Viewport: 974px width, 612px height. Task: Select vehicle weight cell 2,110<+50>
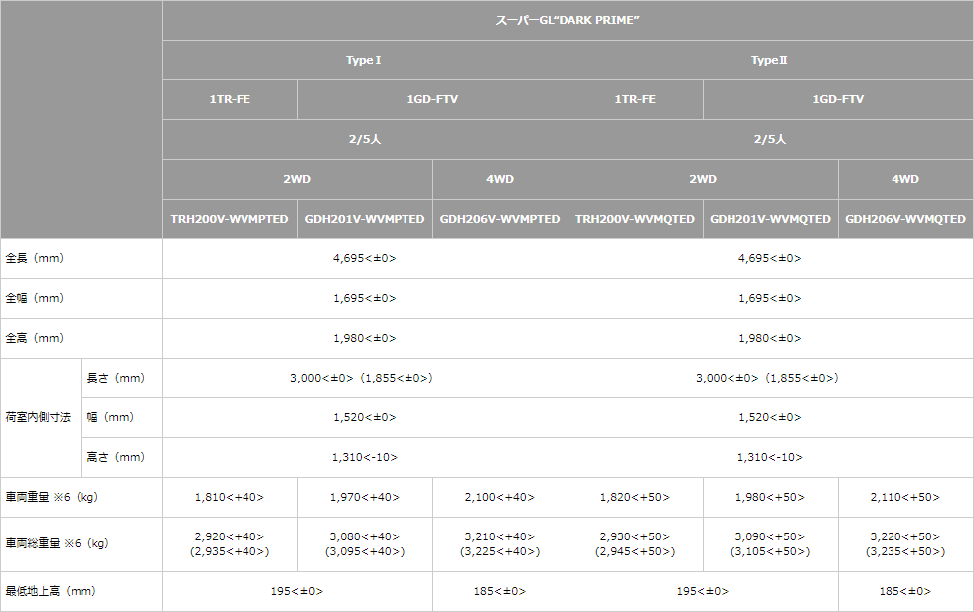pos(905,497)
